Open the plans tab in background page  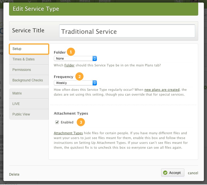tap(47, 1)
